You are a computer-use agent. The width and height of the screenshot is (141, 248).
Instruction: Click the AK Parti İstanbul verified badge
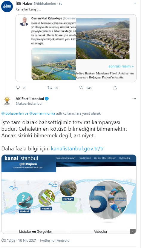(x=47, y=99)
